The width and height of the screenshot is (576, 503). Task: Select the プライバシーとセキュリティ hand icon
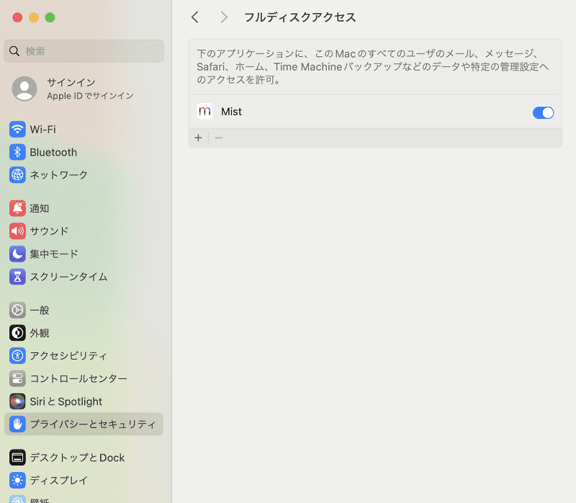17,424
